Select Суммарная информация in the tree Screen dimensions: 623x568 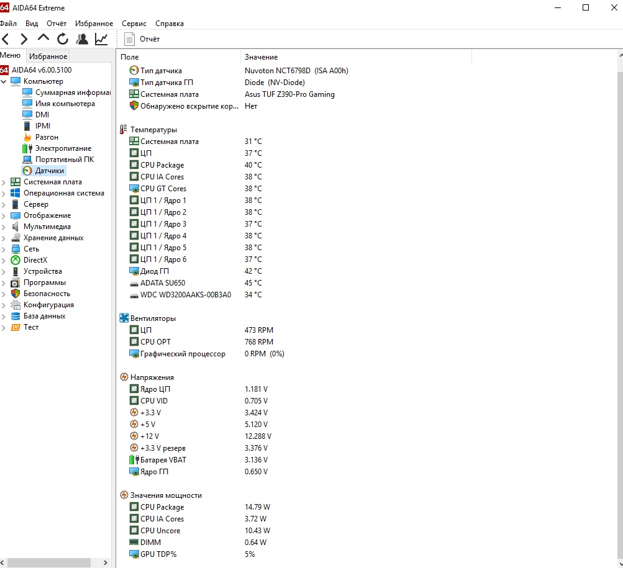[x=73, y=92]
